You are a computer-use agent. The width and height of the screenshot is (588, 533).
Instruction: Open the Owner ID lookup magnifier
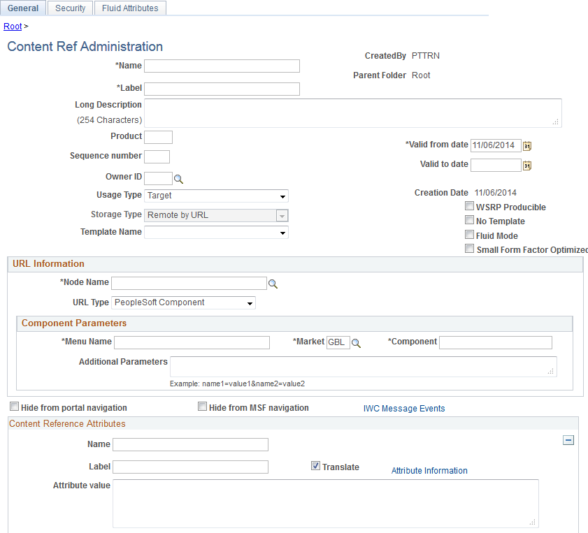[x=178, y=180]
